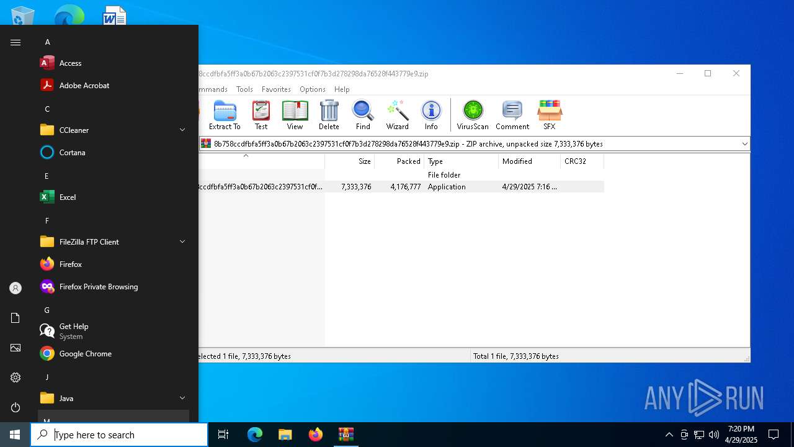Show archive Info

pyautogui.click(x=431, y=115)
